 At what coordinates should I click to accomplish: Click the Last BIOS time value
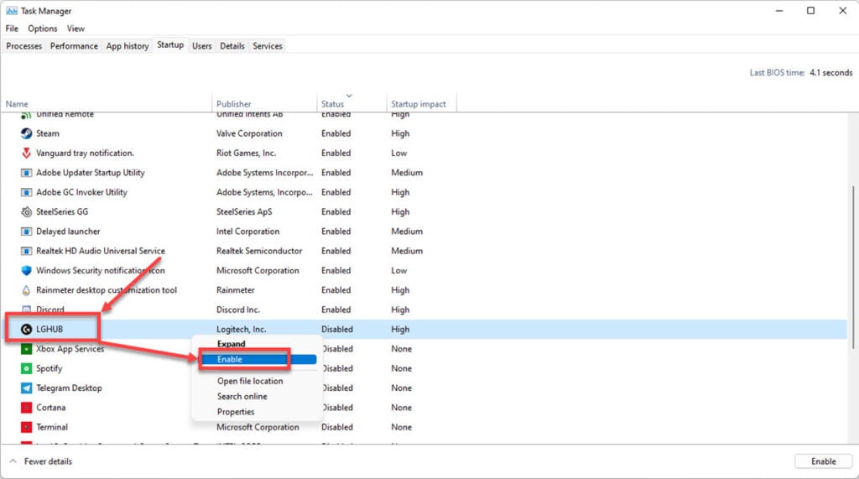[831, 72]
